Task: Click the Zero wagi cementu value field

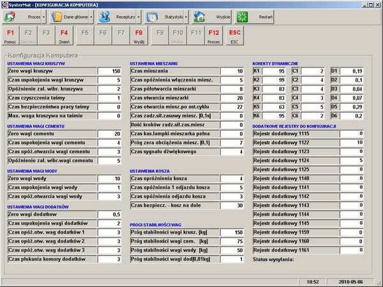Action: (109, 134)
